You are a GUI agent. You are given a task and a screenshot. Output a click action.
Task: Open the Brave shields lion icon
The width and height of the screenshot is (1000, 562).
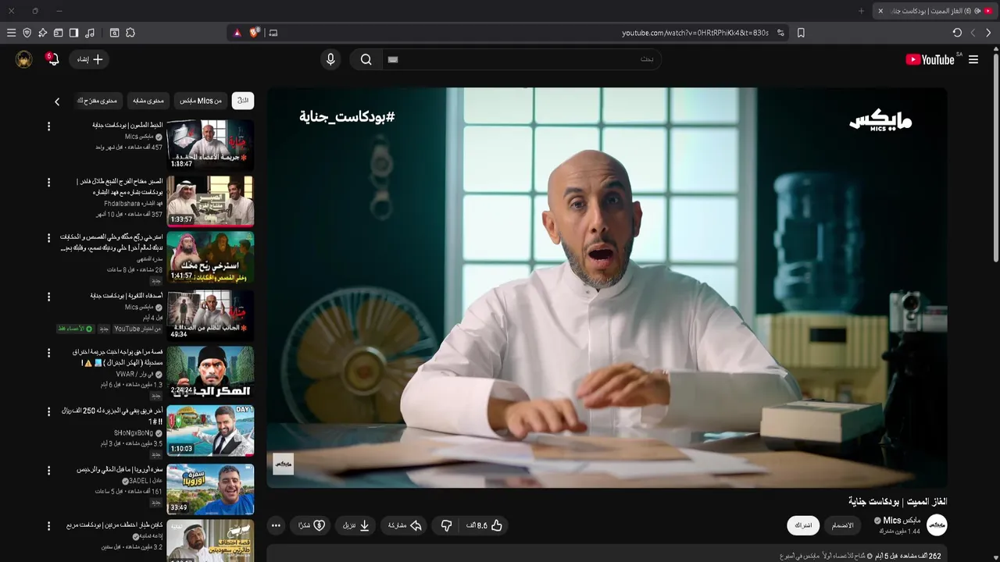click(x=255, y=33)
